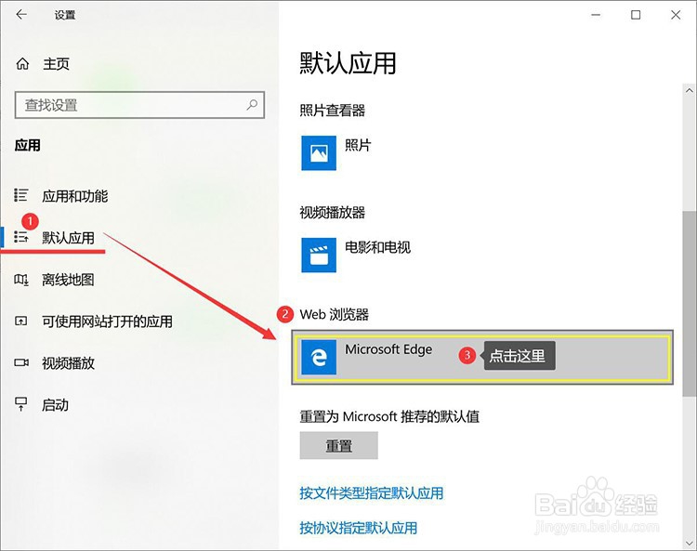Click the 重置 button
This screenshot has height=551, width=697.
338,445
